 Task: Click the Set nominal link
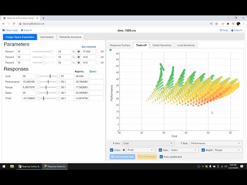point(89,47)
